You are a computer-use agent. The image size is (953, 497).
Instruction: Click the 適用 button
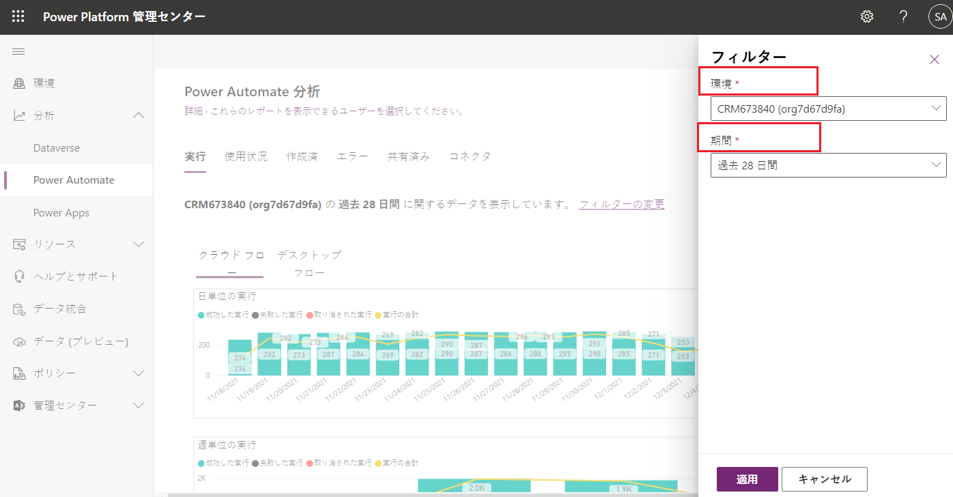click(x=748, y=479)
